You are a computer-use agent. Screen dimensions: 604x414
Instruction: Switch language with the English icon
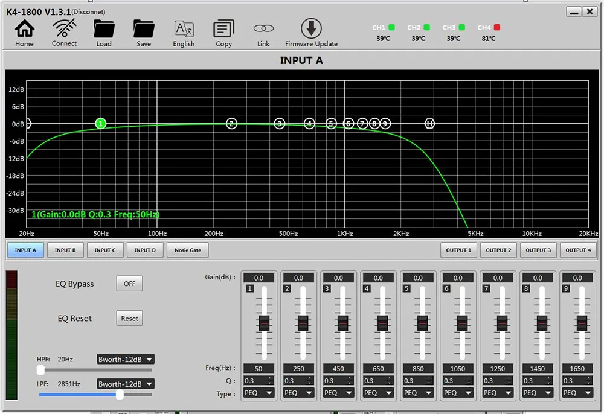click(x=184, y=29)
